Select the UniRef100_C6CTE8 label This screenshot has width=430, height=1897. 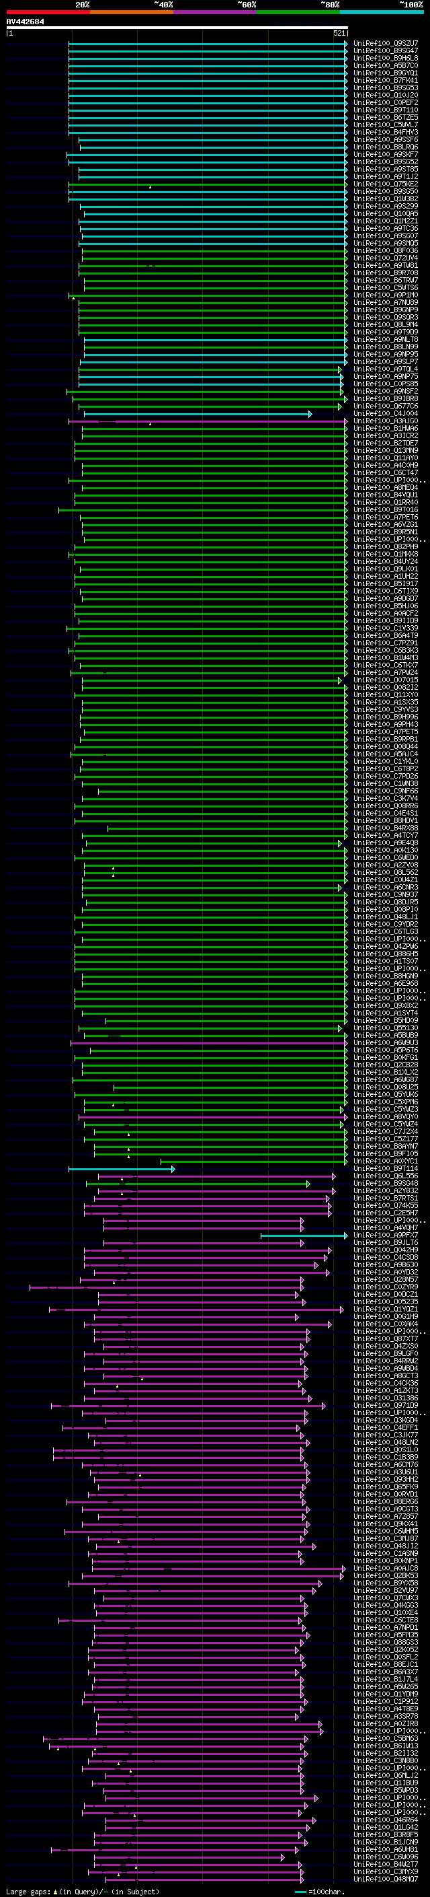(385, 1619)
